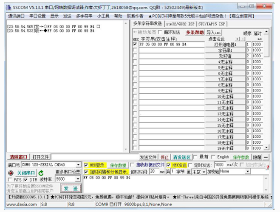
Task: Open the 帮助 menu
Action: 118,16
